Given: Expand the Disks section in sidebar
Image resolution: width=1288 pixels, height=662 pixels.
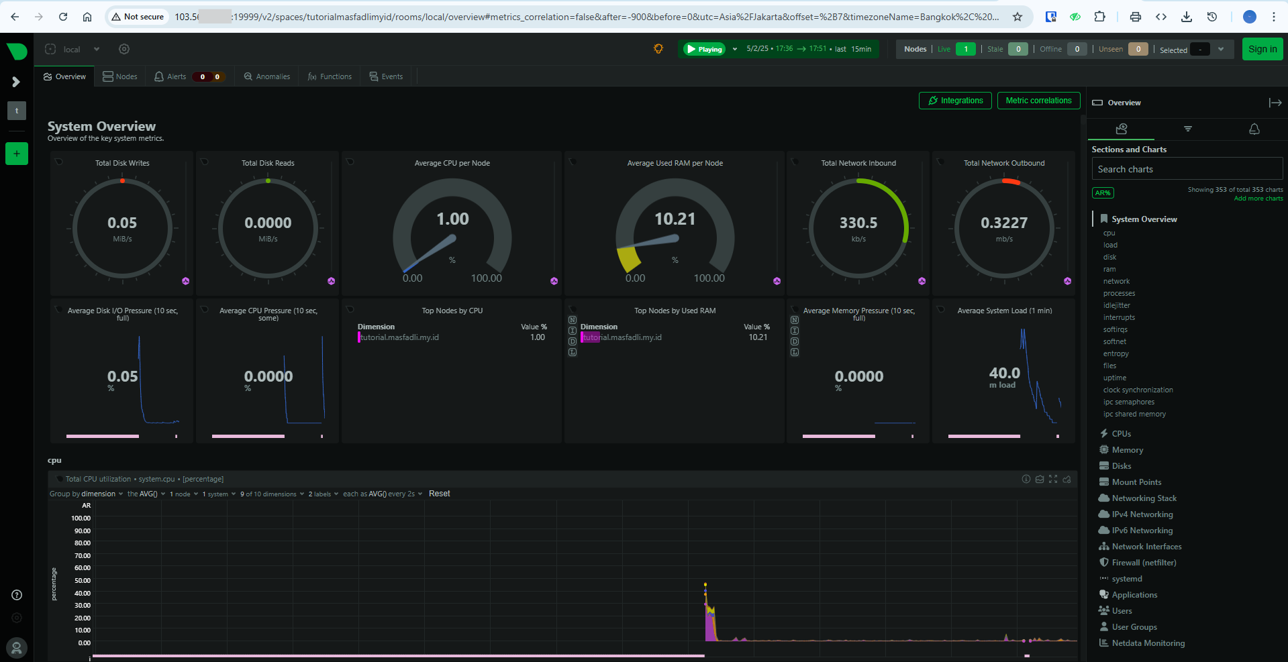Looking at the screenshot, I should (x=1115, y=466).
